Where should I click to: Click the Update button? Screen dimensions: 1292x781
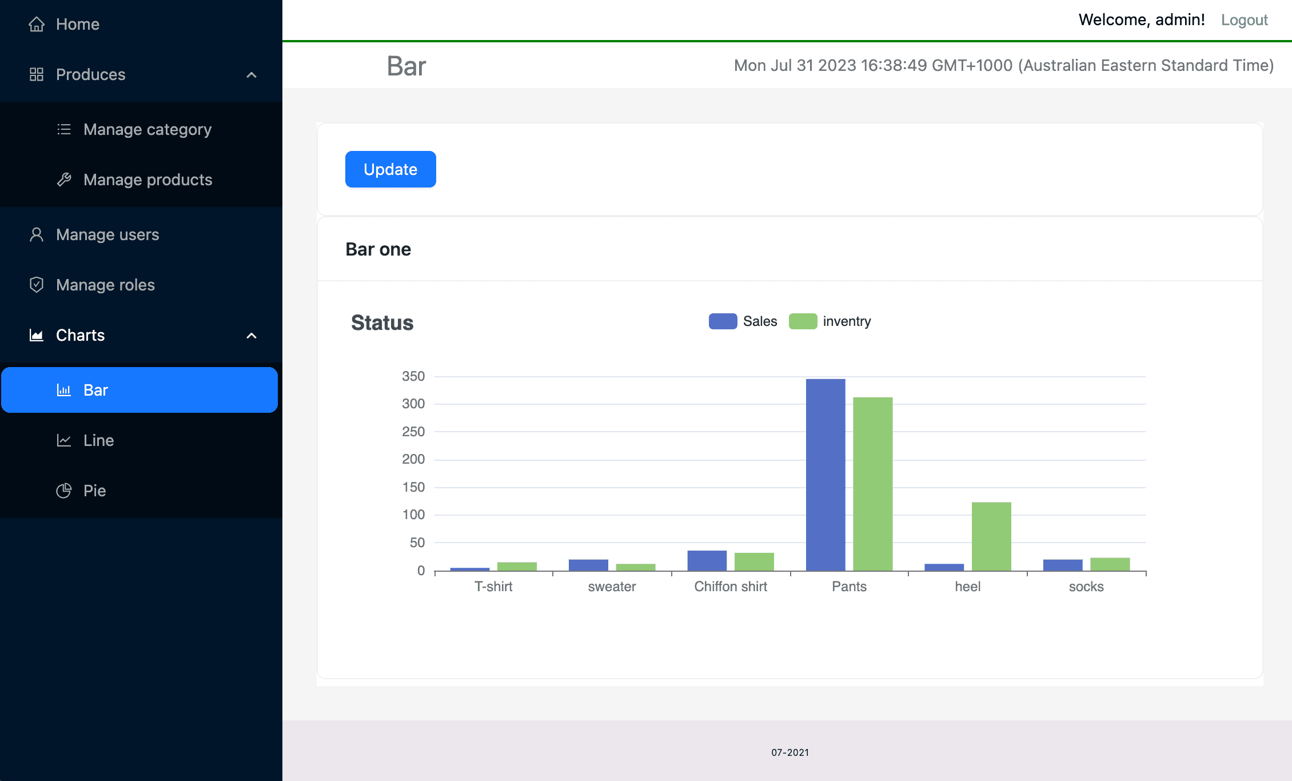coord(390,169)
